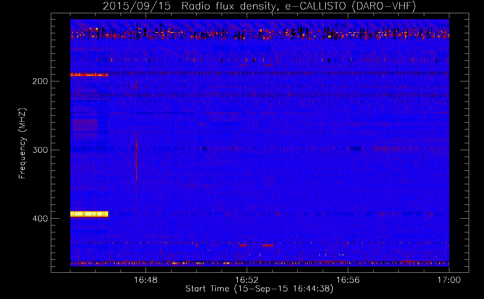Click the "Start Time (15-Sep-15 16:44:38)" label

click(259, 289)
